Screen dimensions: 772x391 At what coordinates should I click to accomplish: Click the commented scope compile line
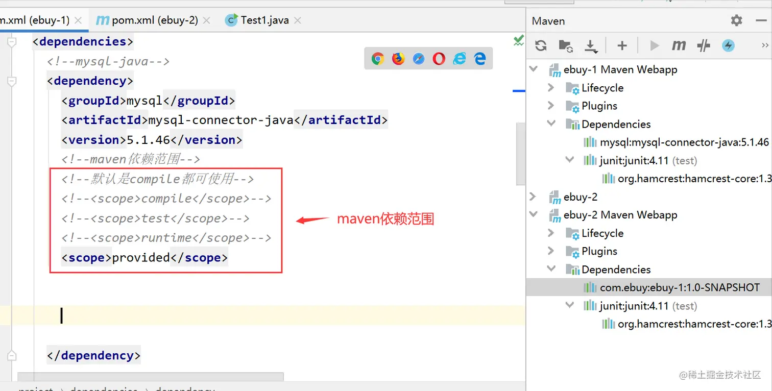click(x=166, y=199)
